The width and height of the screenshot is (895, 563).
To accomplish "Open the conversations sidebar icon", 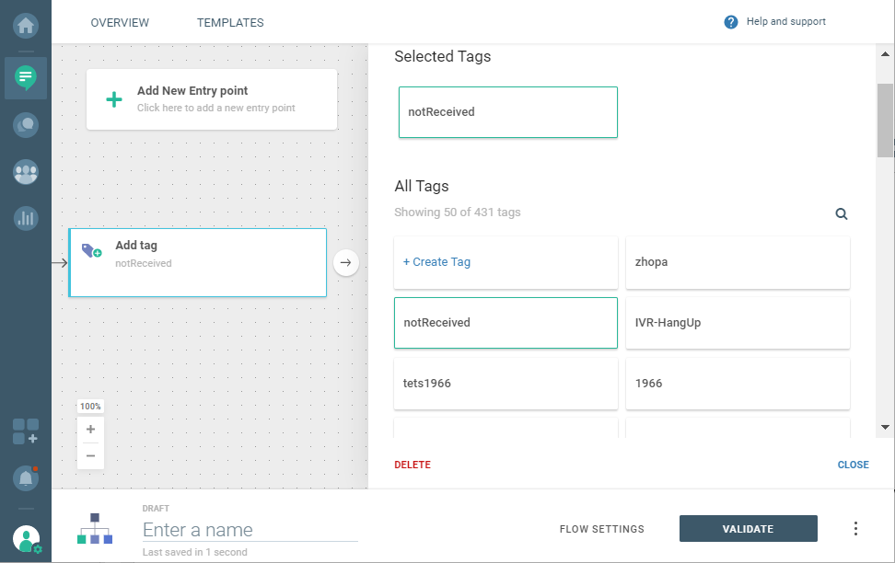I will tap(26, 124).
